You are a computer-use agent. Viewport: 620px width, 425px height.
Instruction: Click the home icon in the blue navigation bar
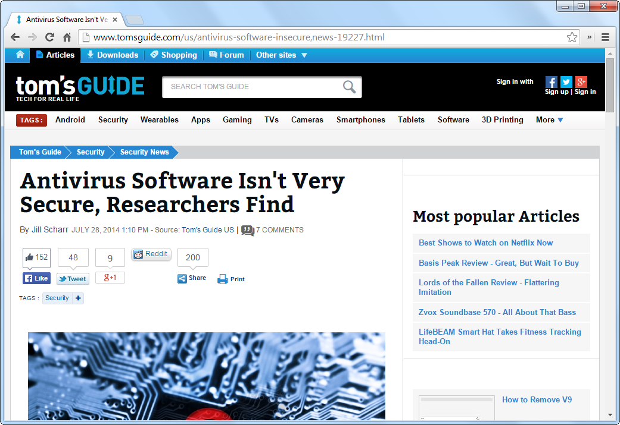coord(20,55)
